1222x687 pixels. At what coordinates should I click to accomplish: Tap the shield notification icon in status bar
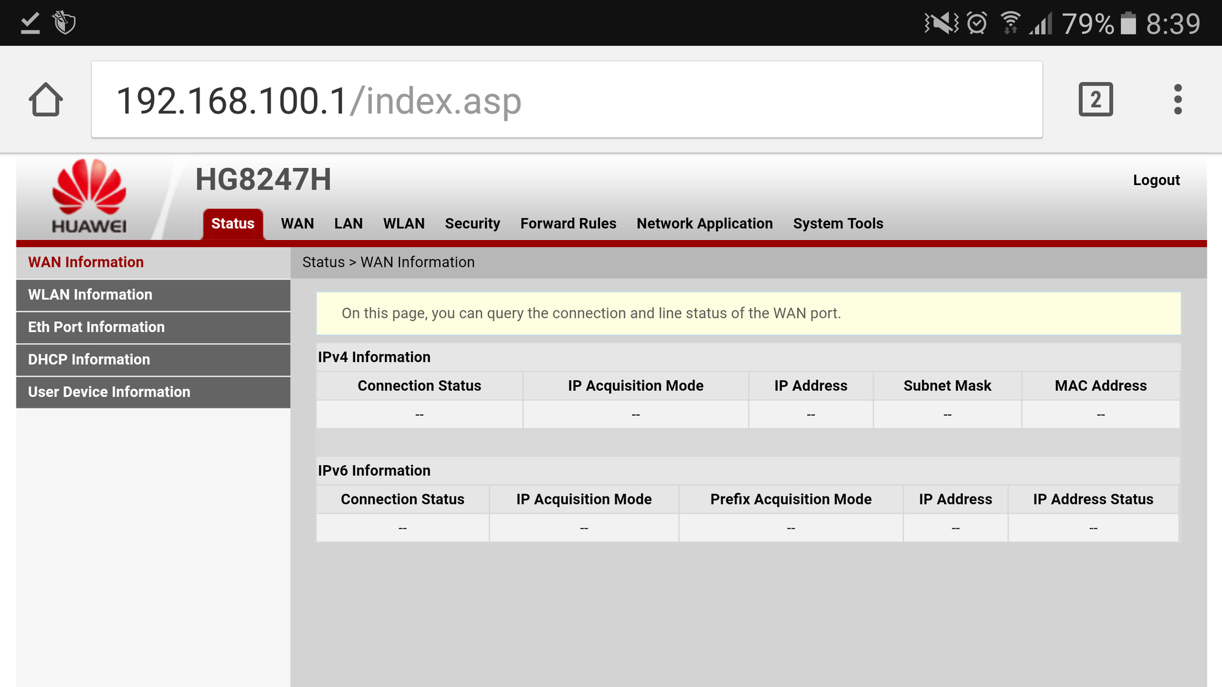[x=64, y=23]
